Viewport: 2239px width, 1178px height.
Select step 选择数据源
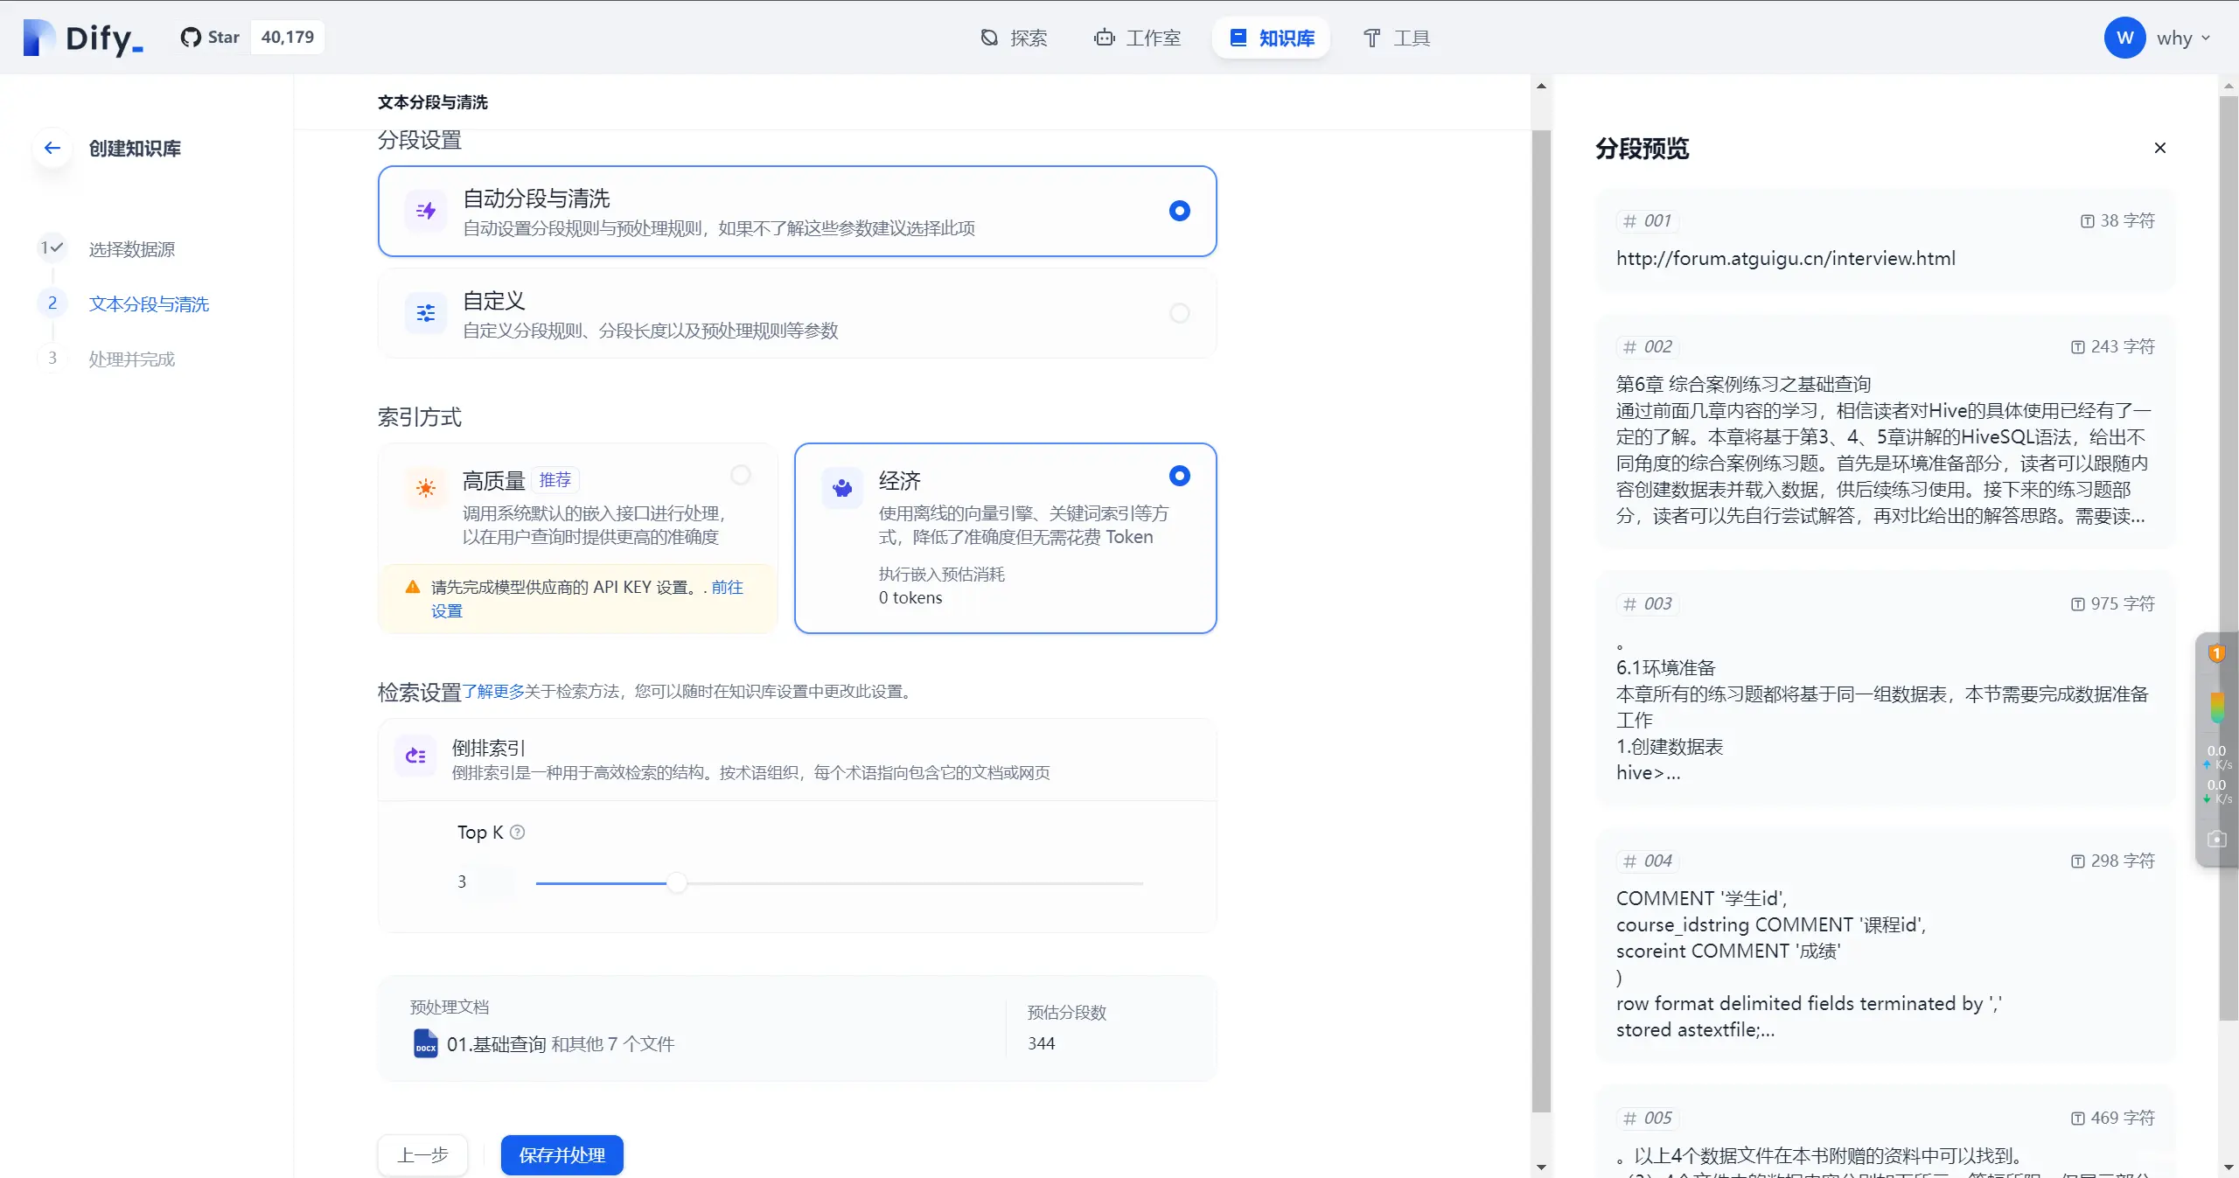(131, 249)
